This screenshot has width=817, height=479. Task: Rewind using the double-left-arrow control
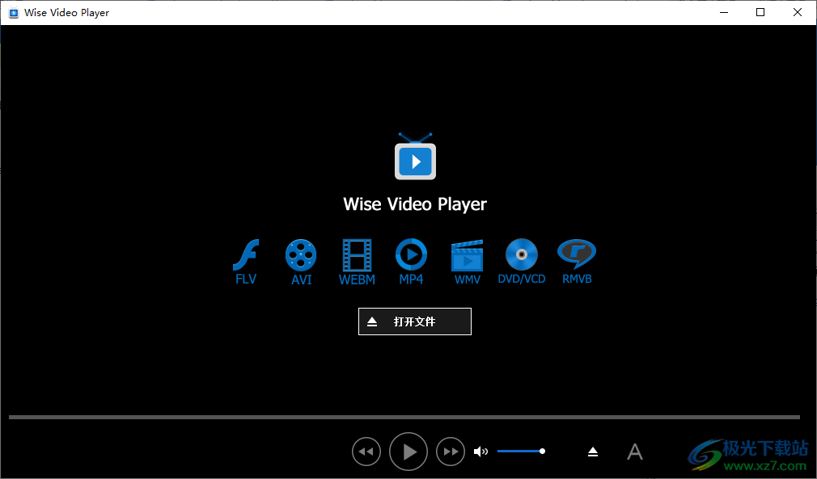[x=366, y=452]
